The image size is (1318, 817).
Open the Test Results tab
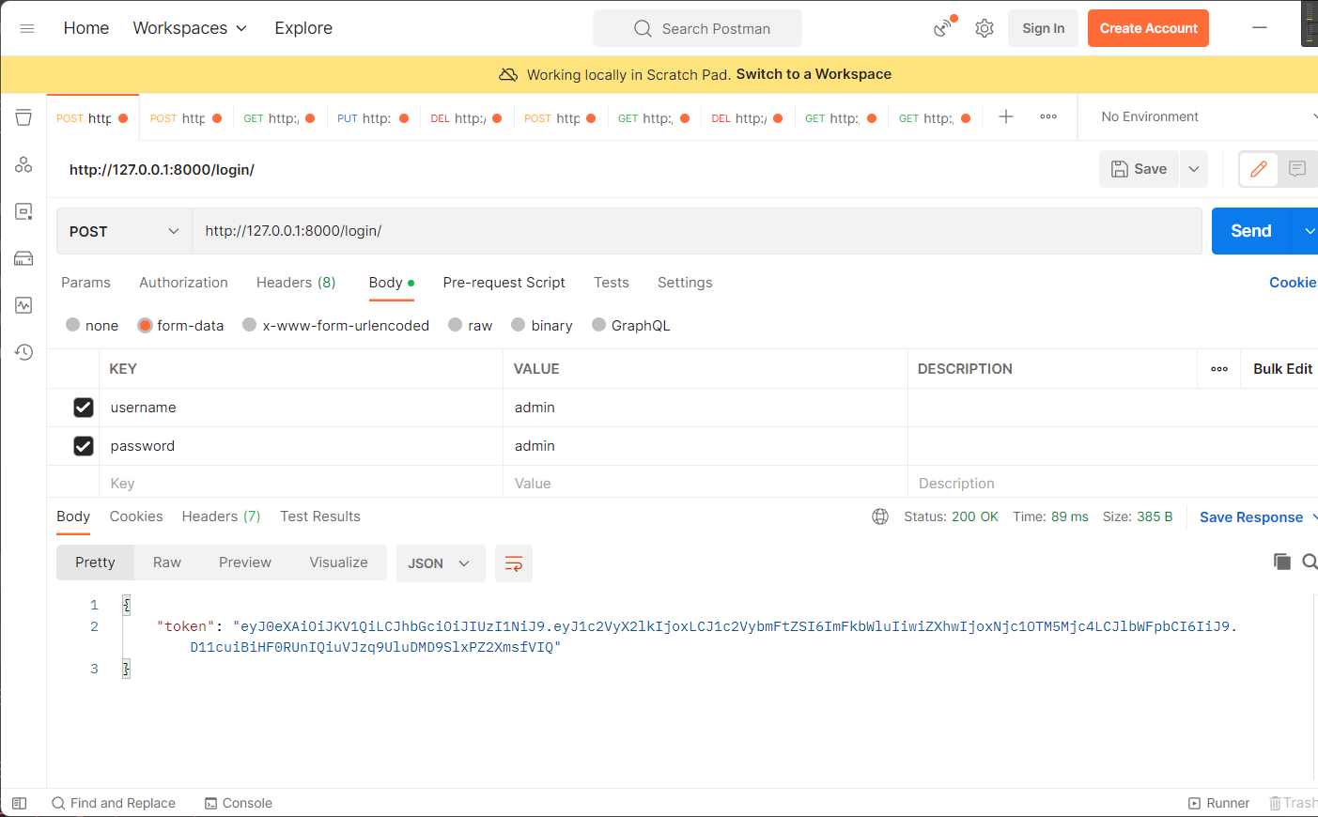point(320,516)
